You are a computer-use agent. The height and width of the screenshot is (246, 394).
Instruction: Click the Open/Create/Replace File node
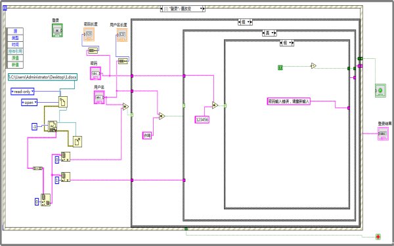pos(63,102)
